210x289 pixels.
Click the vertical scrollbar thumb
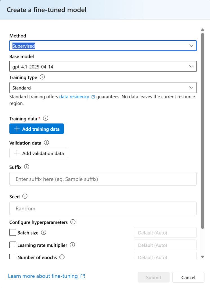(x=202, y=131)
